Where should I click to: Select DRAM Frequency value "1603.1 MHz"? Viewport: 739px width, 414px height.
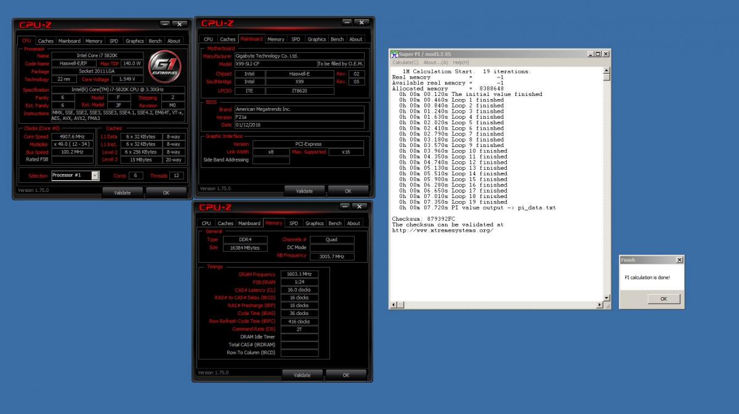click(299, 274)
